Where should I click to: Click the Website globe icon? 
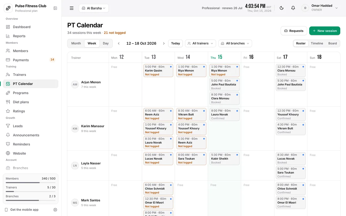click(x=8, y=153)
